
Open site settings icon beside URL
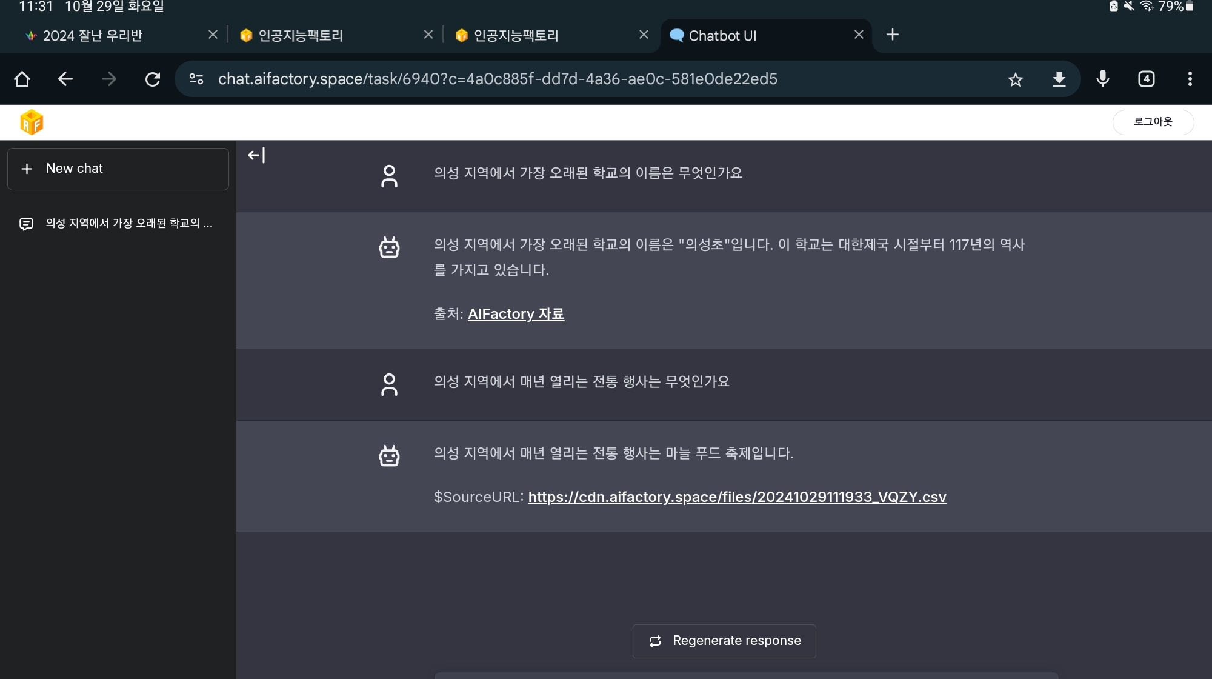pos(196,79)
